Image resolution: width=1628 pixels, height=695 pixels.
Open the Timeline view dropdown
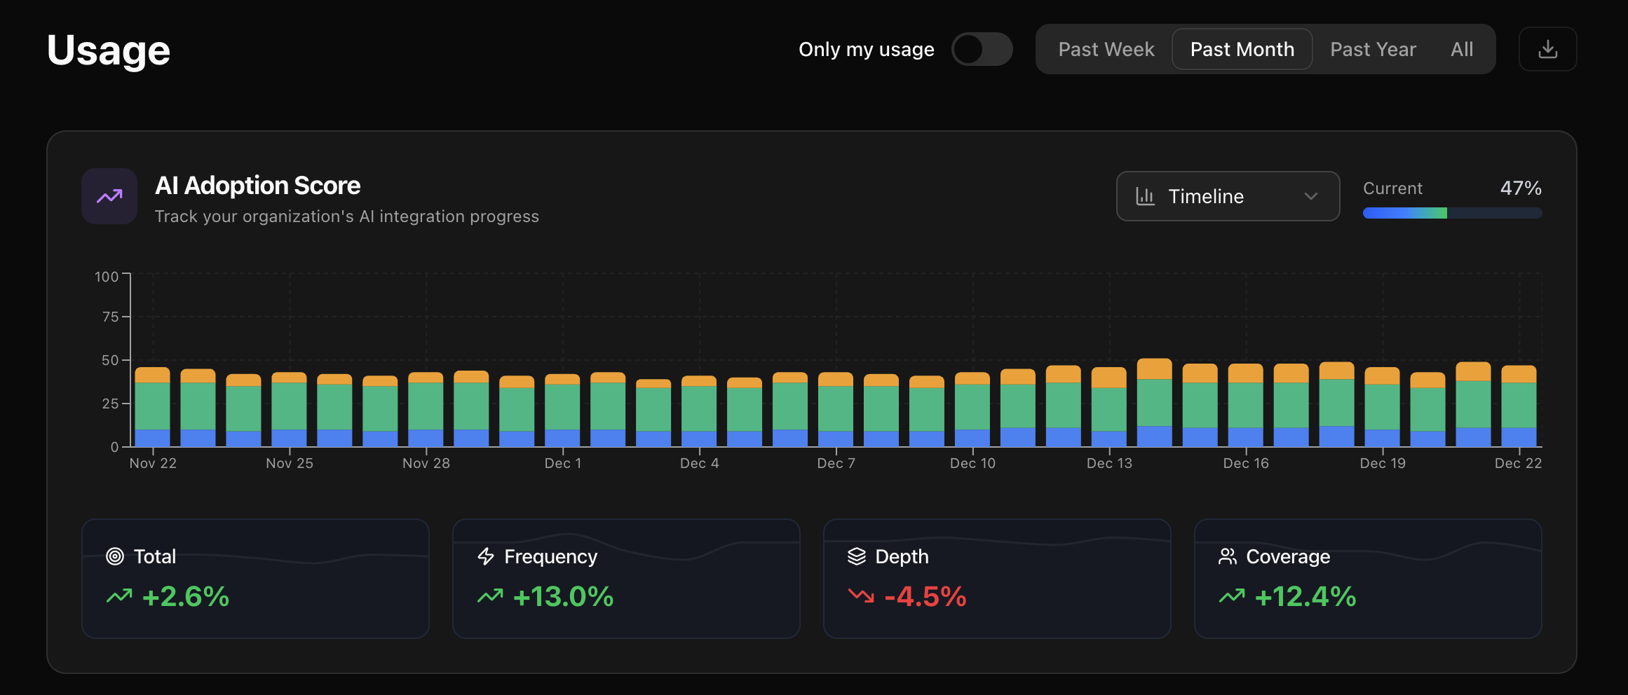(1227, 196)
